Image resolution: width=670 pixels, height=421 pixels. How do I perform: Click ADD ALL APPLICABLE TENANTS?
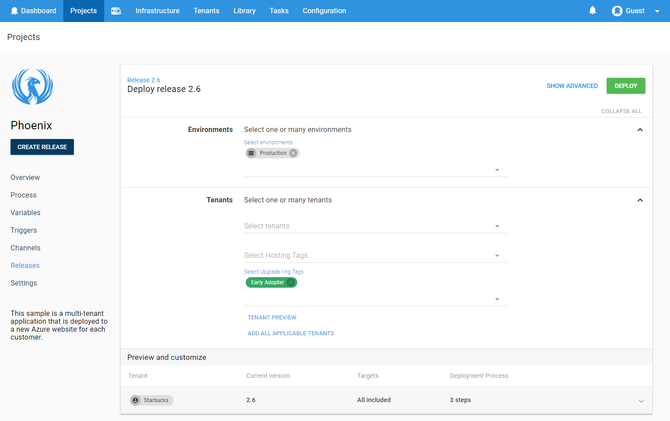tap(291, 333)
